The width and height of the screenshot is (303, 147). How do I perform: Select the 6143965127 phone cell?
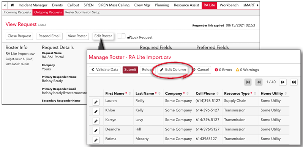point(206,139)
